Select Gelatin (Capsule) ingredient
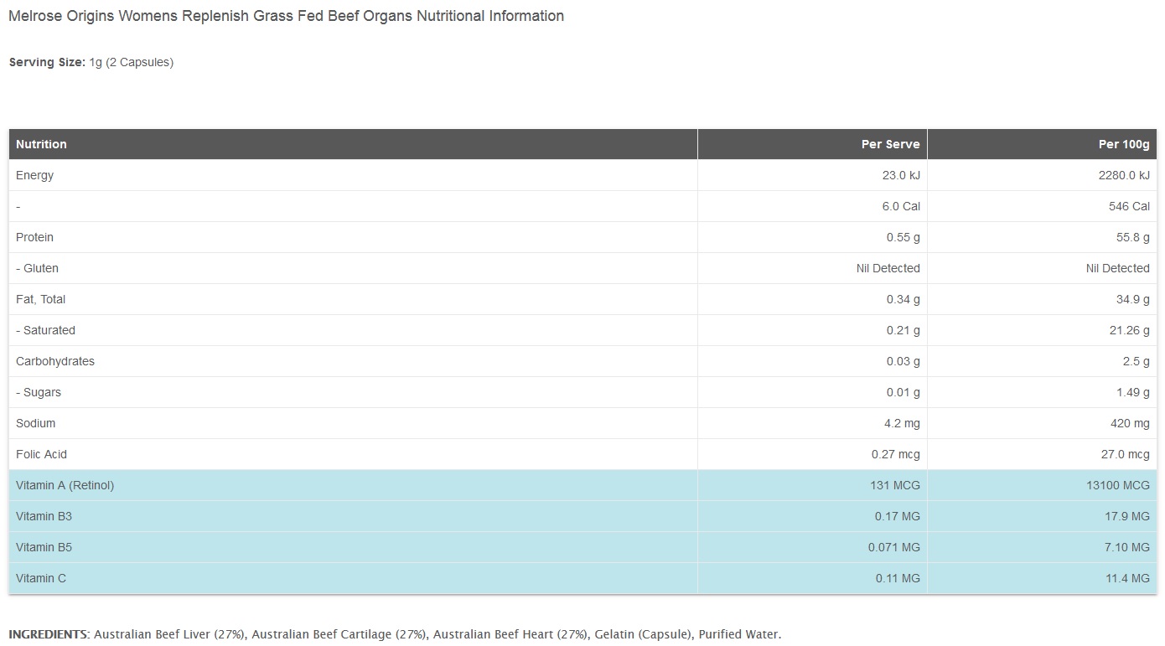The image size is (1165, 646). [x=643, y=634]
